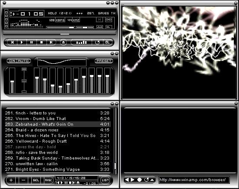Skip to the next track in main player
239x189 pixels.
point(51,42)
